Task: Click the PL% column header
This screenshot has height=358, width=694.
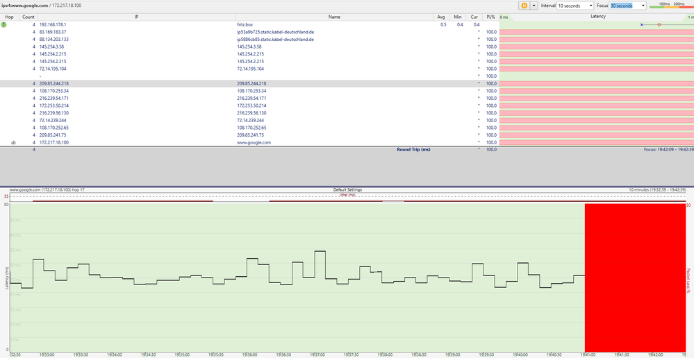Action: pos(491,15)
